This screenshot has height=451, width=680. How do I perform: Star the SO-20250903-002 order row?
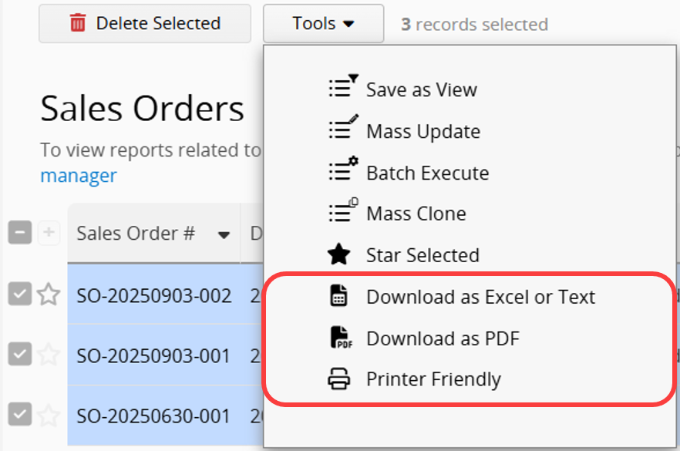tap(49, 294)
